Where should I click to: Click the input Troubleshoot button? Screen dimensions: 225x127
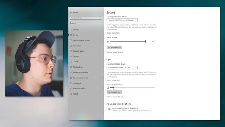114,92
